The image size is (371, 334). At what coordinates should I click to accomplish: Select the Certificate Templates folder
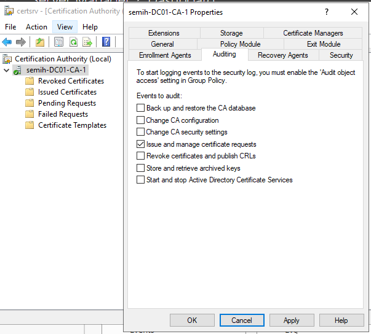pos(72,125)
